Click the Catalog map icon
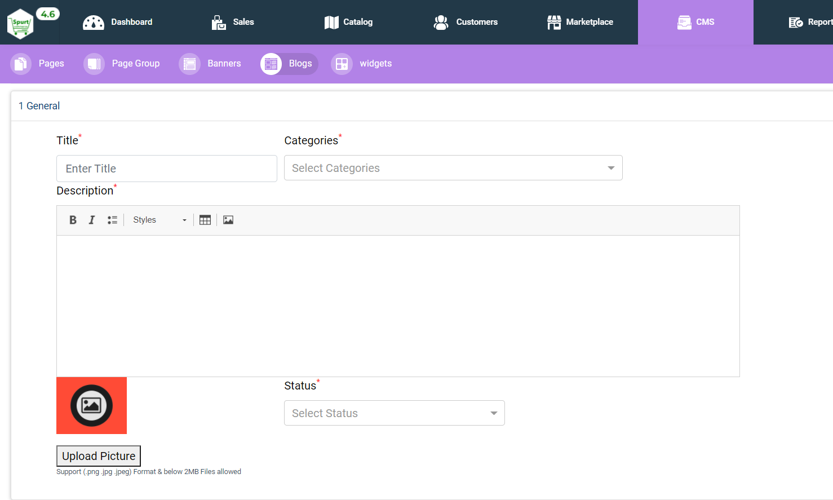This screenshot has width=833, height=500. (x=331, y=23)
